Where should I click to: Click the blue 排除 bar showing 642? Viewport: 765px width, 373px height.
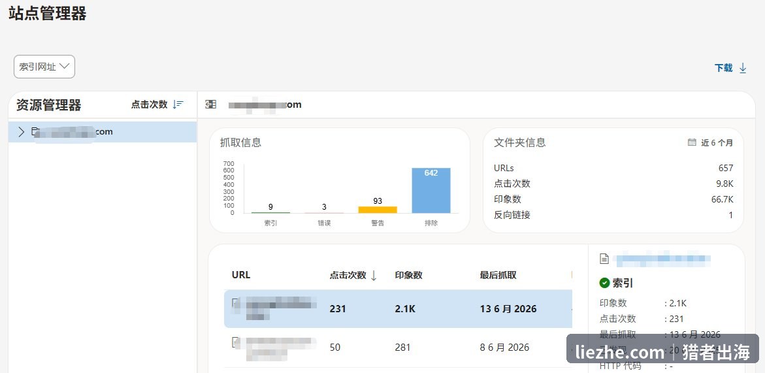(x=431, y=191)
